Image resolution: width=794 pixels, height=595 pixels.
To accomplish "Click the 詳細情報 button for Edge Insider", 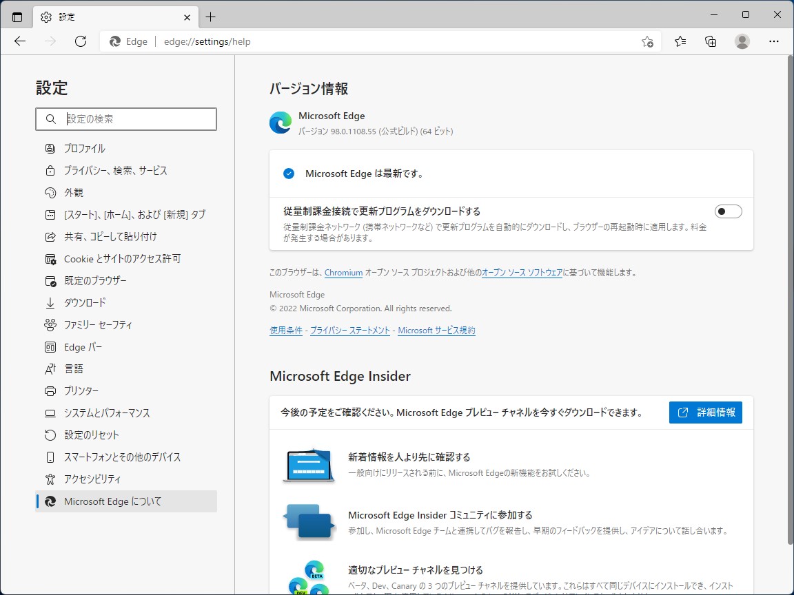I will point(706,412).
